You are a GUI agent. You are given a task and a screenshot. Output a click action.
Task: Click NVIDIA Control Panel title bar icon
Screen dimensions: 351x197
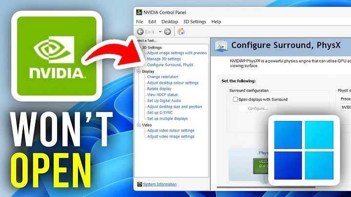[x=139, y=12]
